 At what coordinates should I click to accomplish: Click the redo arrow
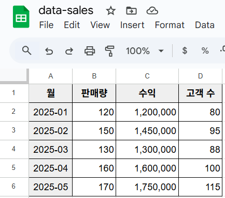(x=69, y=51)
